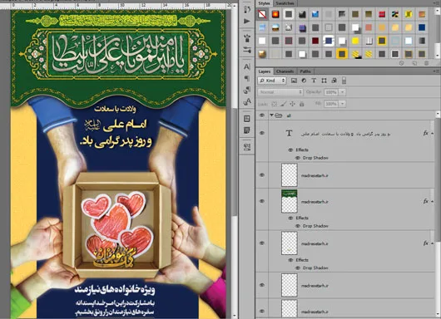Hide the green banner thumbnail layer
This screenshot has width=441, height=319.
(262, 201)
